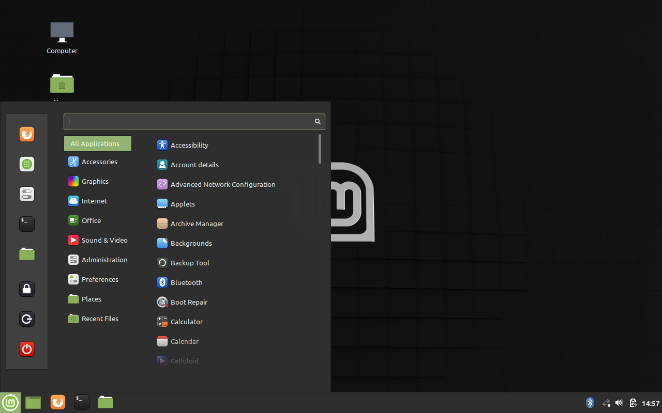Select the Preferences category
The width and height of the screenshot is (662, 413).
pos(100,279)
